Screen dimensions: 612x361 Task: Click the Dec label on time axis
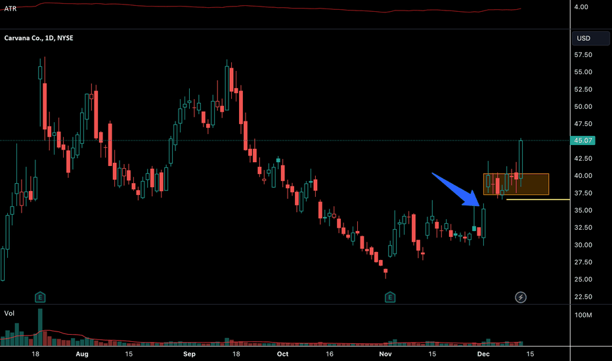pos(483,354)
